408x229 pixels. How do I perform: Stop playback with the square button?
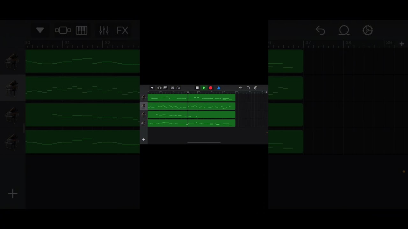pyautogui.click(x=197, y=88)
